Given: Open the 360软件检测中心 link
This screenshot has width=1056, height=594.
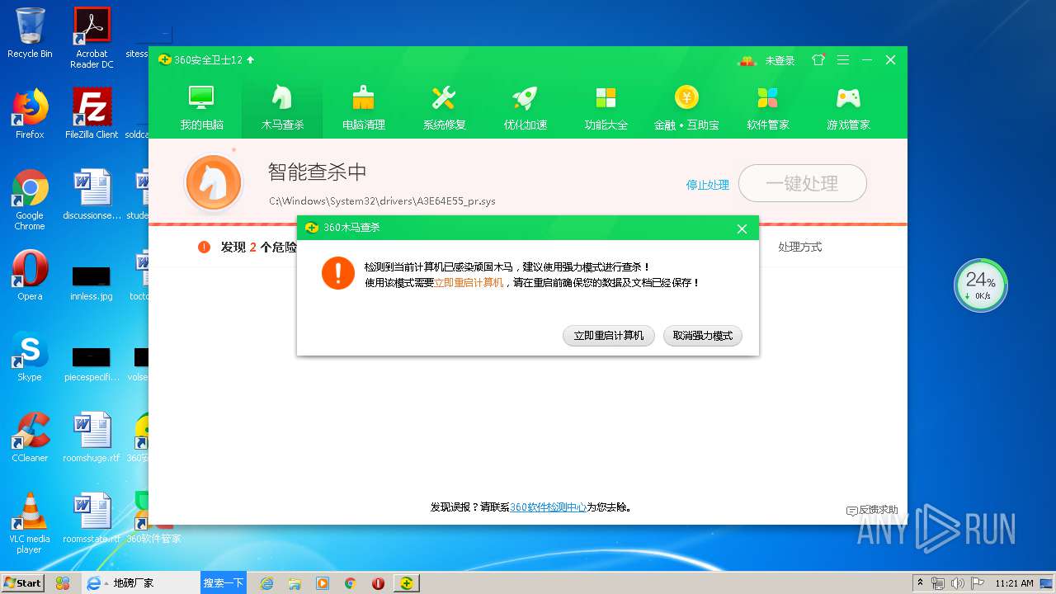Looking at the screenshot, I should pyautogui.click(x=548, y=507).
